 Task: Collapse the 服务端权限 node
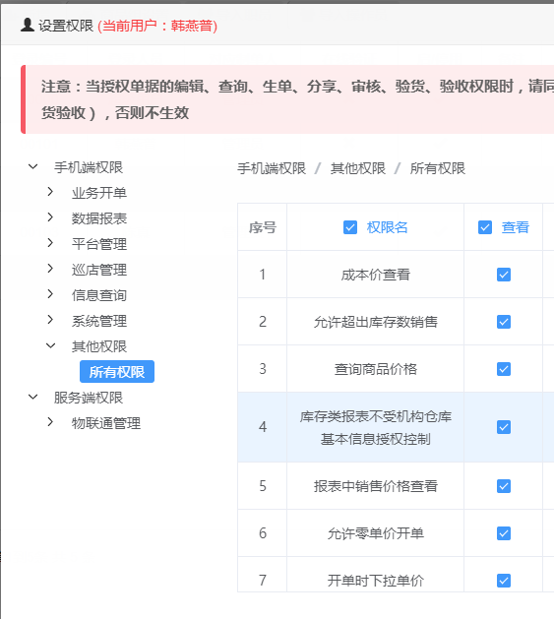coord(33,397)
